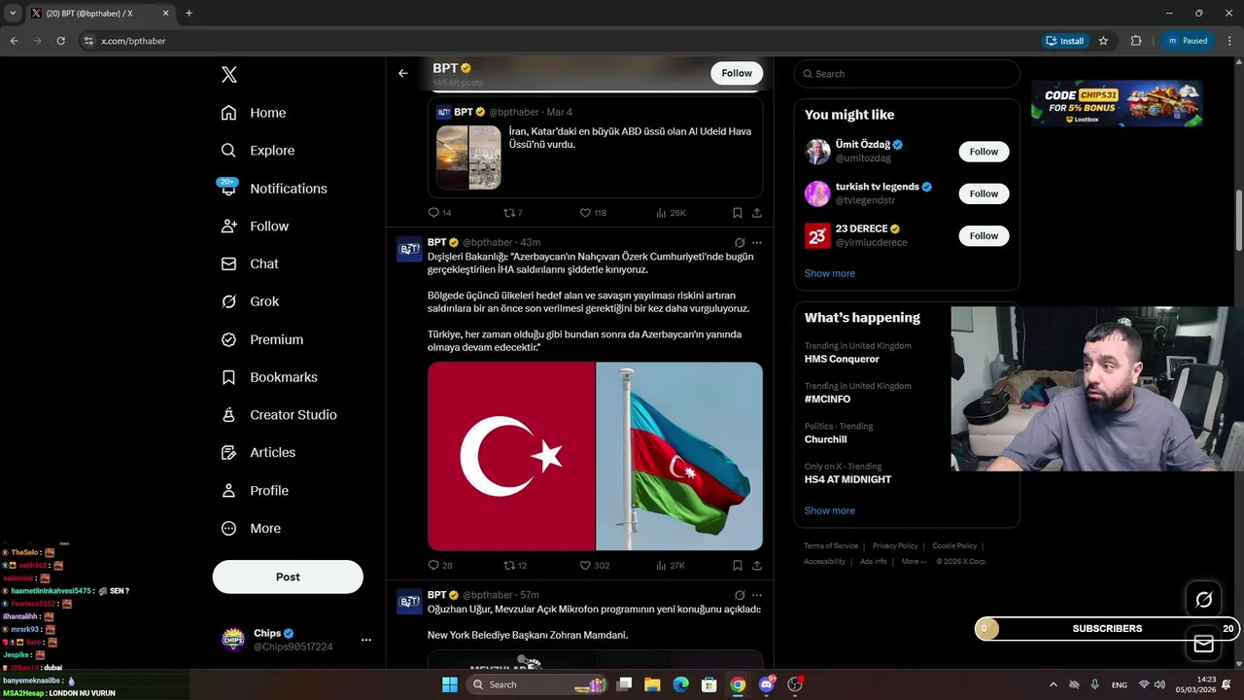Image resolution: width=1244 pixels, height=700 pixels.
Task: Open sidebar Follow people item
Action: (x=255, y=227)
